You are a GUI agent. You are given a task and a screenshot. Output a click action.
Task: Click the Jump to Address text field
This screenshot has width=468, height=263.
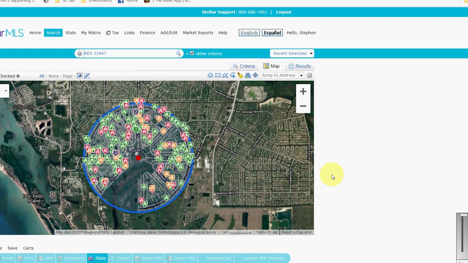tap(279, 75)
